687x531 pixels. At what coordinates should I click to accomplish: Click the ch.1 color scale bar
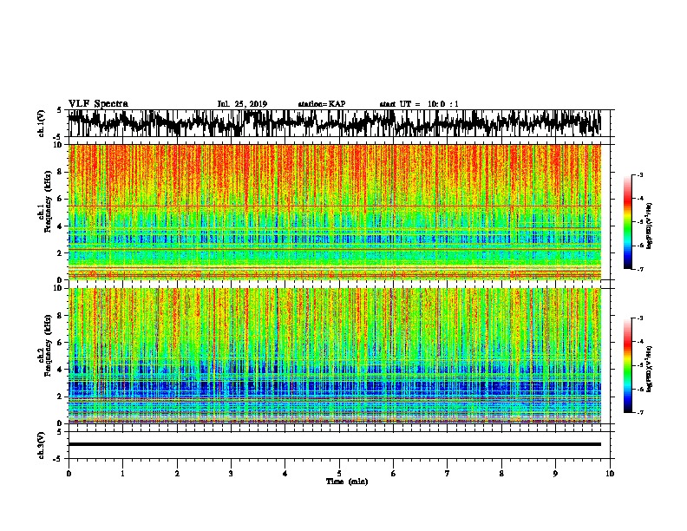coord(627,222)
